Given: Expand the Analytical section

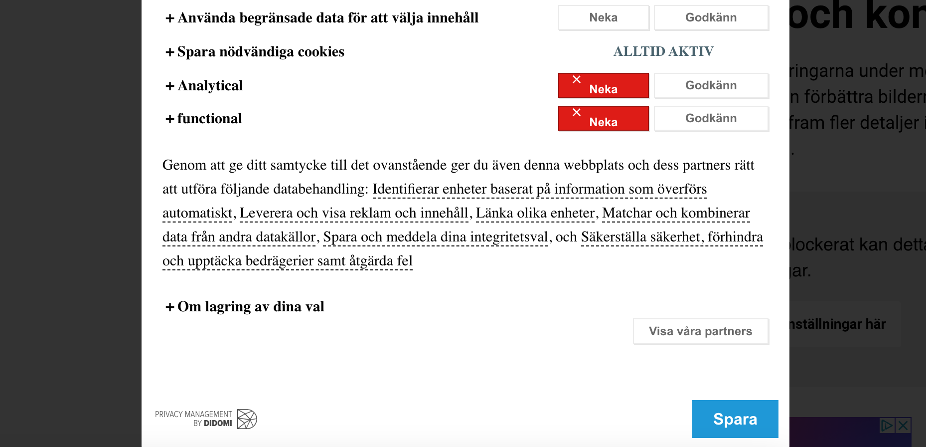Looking at the screenshot, I should pos(204,86).
